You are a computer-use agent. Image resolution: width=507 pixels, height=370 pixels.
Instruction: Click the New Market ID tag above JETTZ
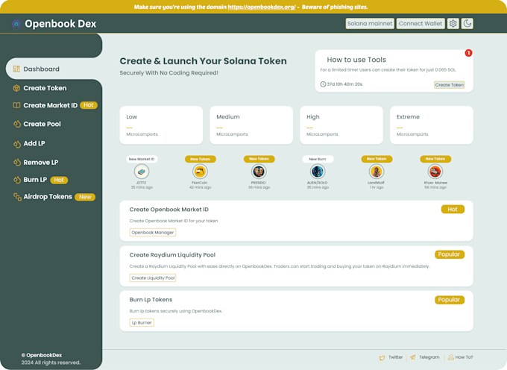tap(142, 159)
